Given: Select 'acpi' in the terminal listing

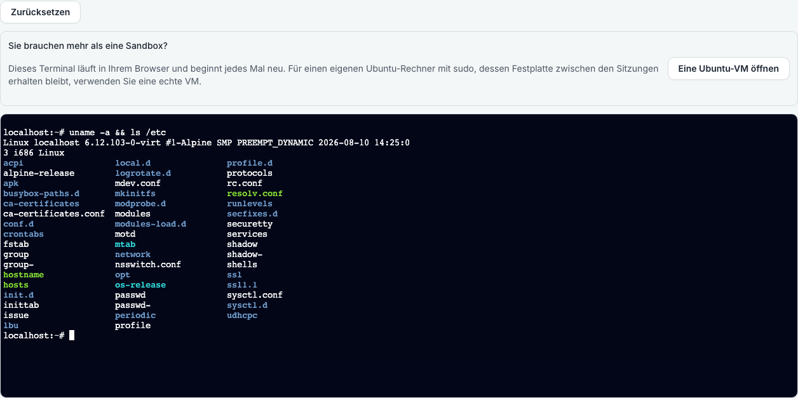Looking at the screenshot, I should tap(13, 163).
